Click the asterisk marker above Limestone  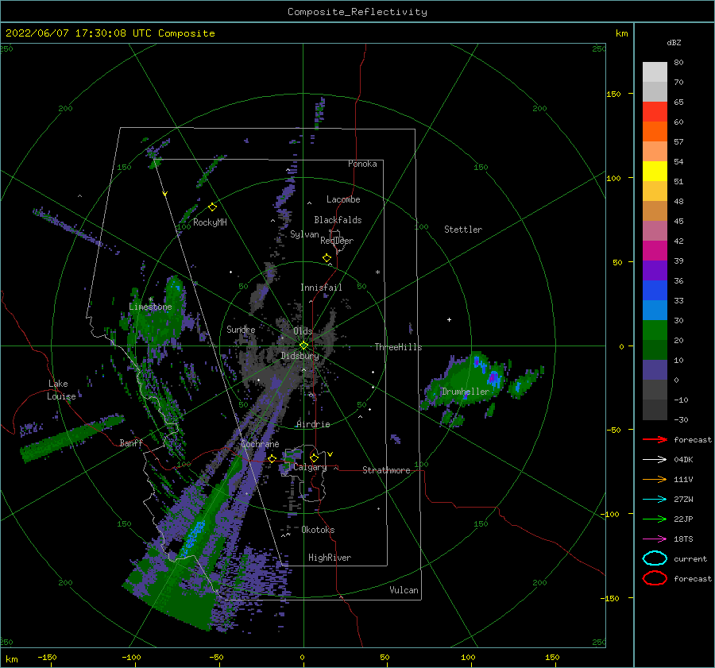[x=150, y=299]
